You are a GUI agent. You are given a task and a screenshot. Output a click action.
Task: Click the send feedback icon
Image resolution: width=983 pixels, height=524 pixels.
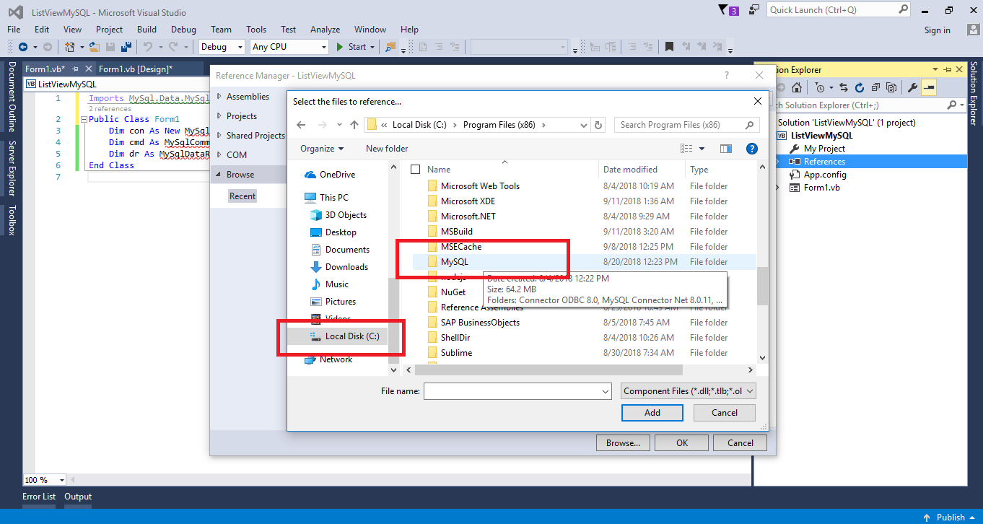tap(754, 10)
